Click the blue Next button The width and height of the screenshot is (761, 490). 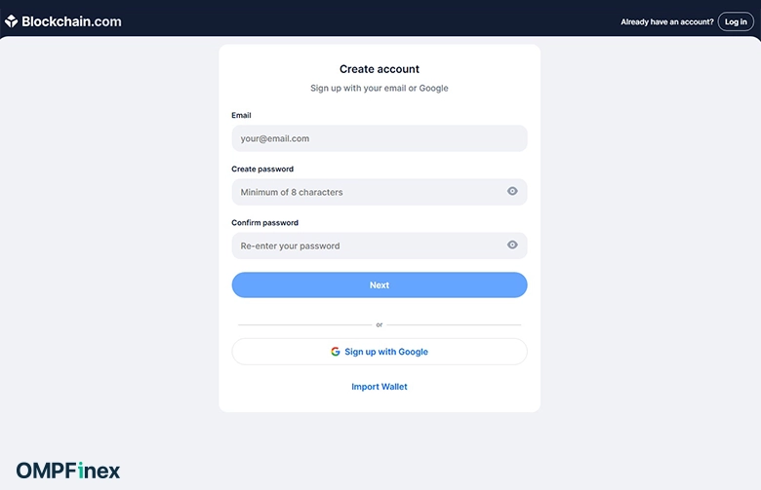tap(380, 285)
